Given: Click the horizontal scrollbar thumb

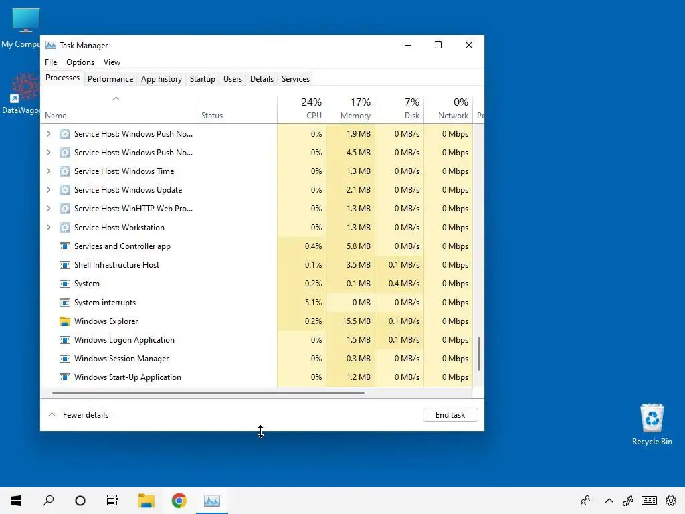Looking at the screenshot, I should (208, 393).
